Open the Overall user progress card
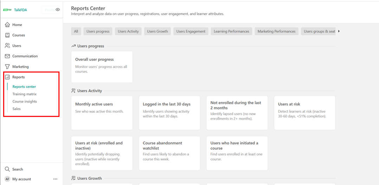 [102, 67]
